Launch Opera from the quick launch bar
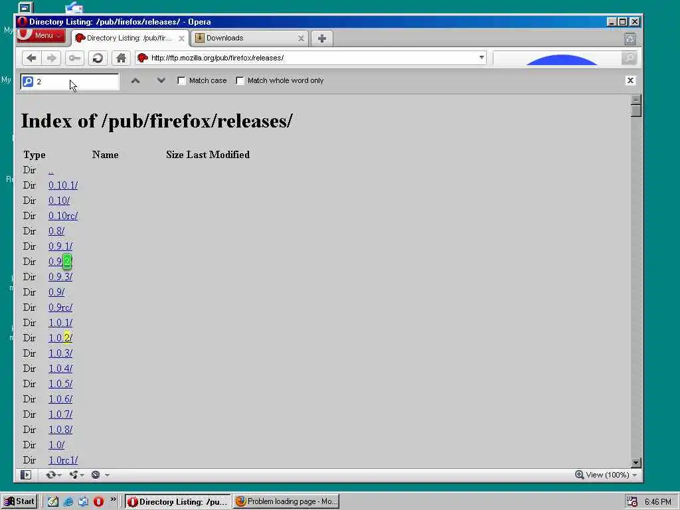Image resolution: width=680 pixels, height=510 pixels. point(98,502)
